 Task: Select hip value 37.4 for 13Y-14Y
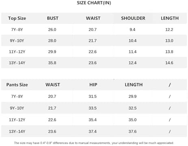[x=93, y=131]
